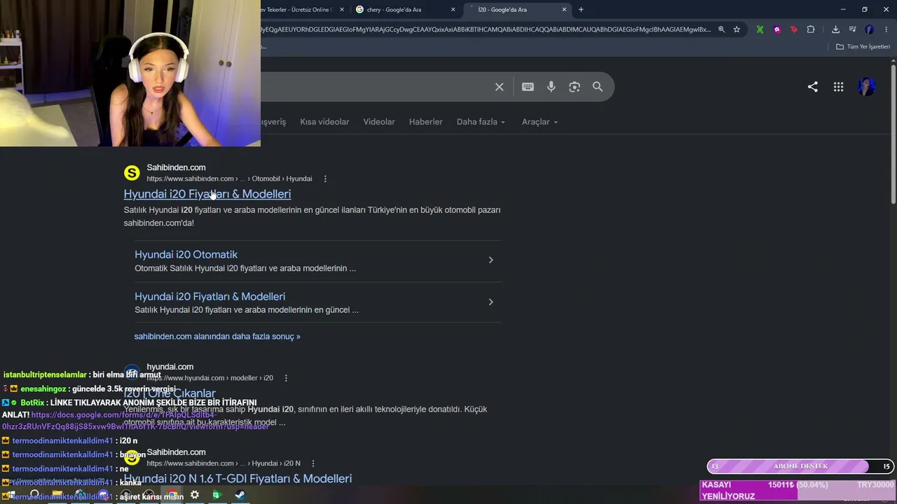Click the 'ABONE DESTEK' progress bar

point(800,466)
